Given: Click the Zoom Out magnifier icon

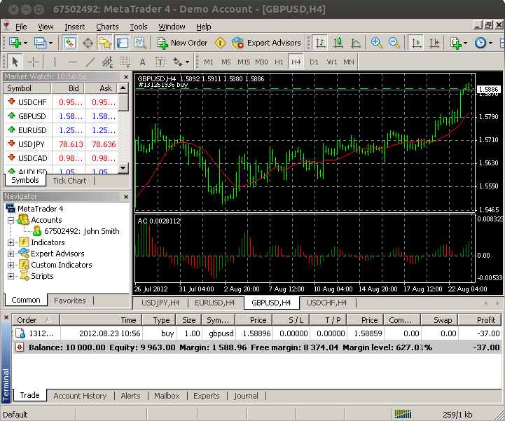Looking at the screenshot, I should pyautogui.click(x=394, y=43).
